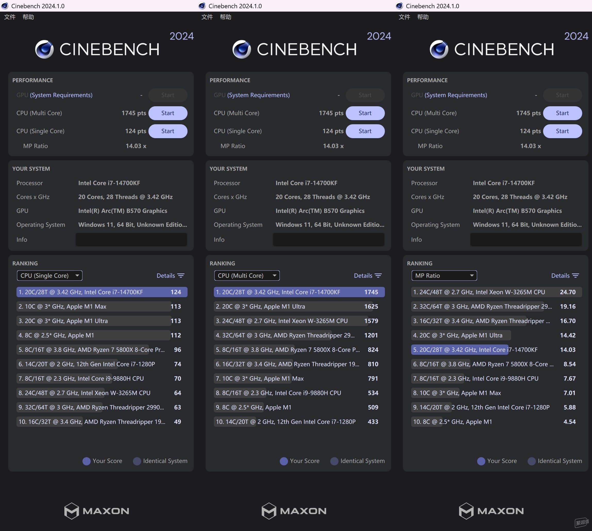Click the Info input field in right window
The width and height of the screenshot is (592, 531).
pyautogui.click(x=526, y=240)
